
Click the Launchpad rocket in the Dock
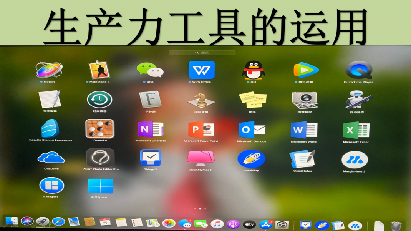click(x=43, y=221)
